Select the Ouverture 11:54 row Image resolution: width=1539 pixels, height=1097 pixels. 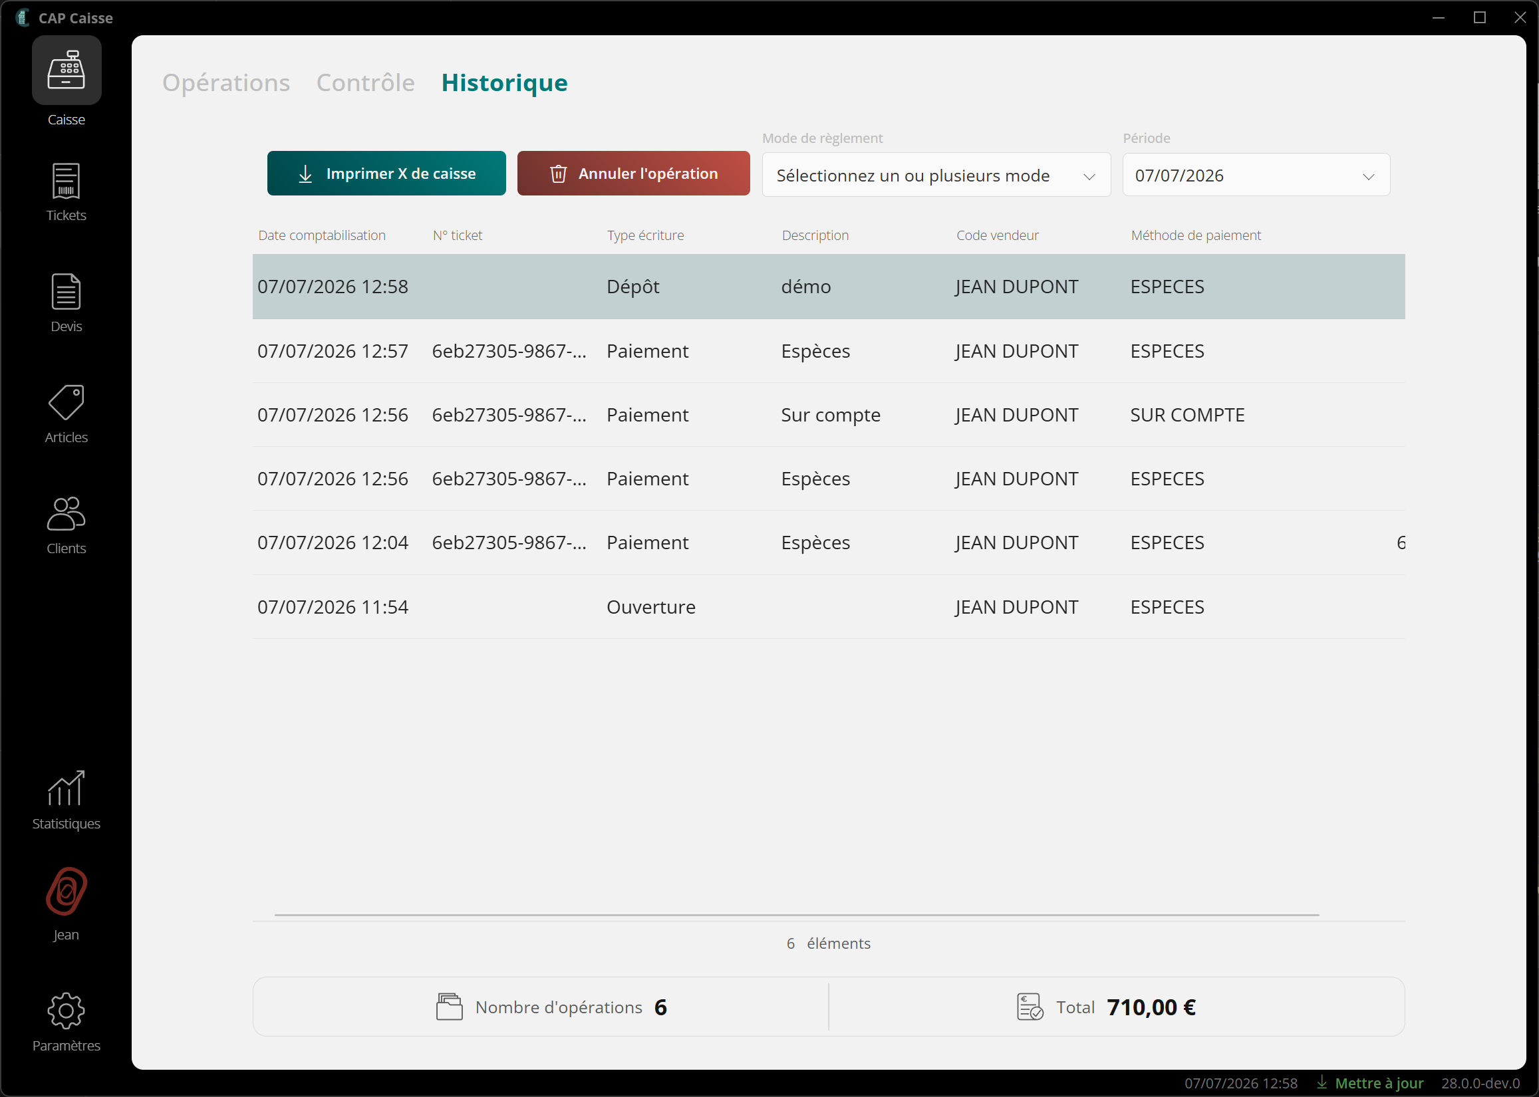(828, 606)
